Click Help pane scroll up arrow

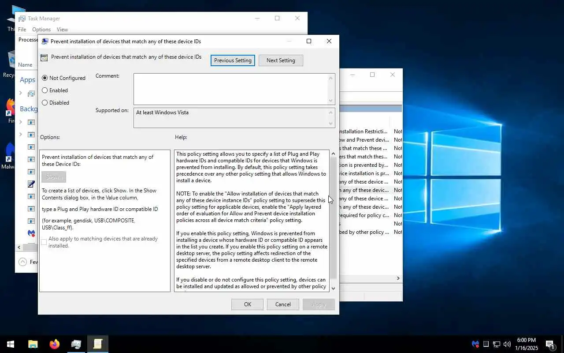pos(333,154)
